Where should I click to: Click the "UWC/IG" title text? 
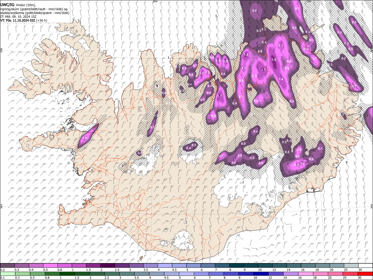[x=7, y=5]
